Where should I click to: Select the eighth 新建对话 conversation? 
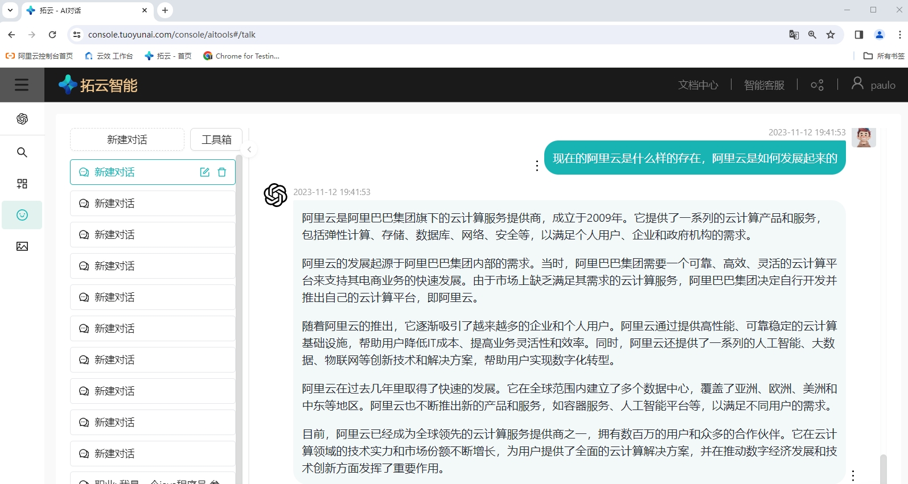[153, 391]
